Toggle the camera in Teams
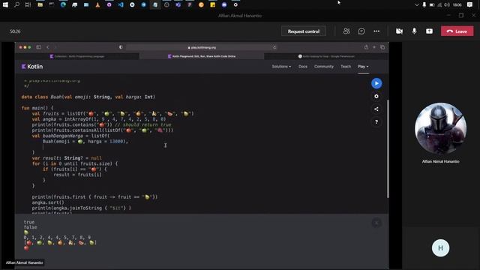480x270 pixels. coord(399,31)
